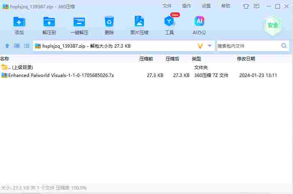Switch to icon view mode
The image size is (293, 194).
click(17, 46)
